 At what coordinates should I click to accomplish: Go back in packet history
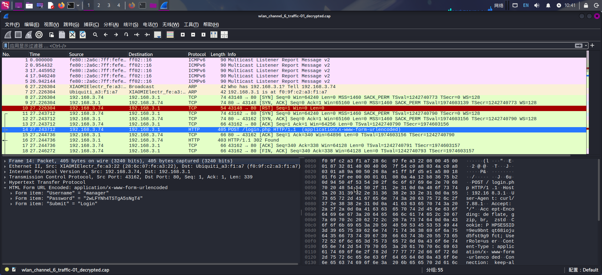[106, 35]
